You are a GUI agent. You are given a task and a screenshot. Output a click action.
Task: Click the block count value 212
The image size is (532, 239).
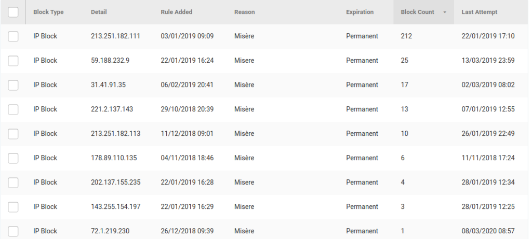click(406, 36)
